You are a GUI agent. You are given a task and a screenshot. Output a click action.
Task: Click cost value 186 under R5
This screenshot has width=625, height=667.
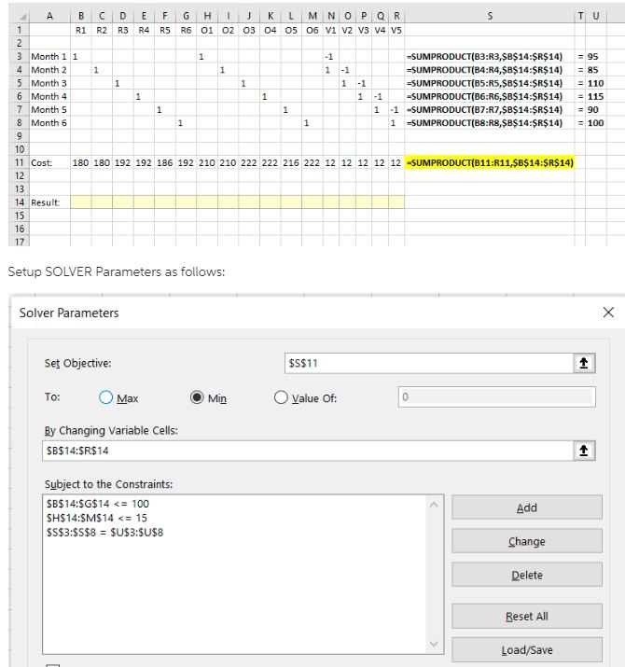coord(165,162)
